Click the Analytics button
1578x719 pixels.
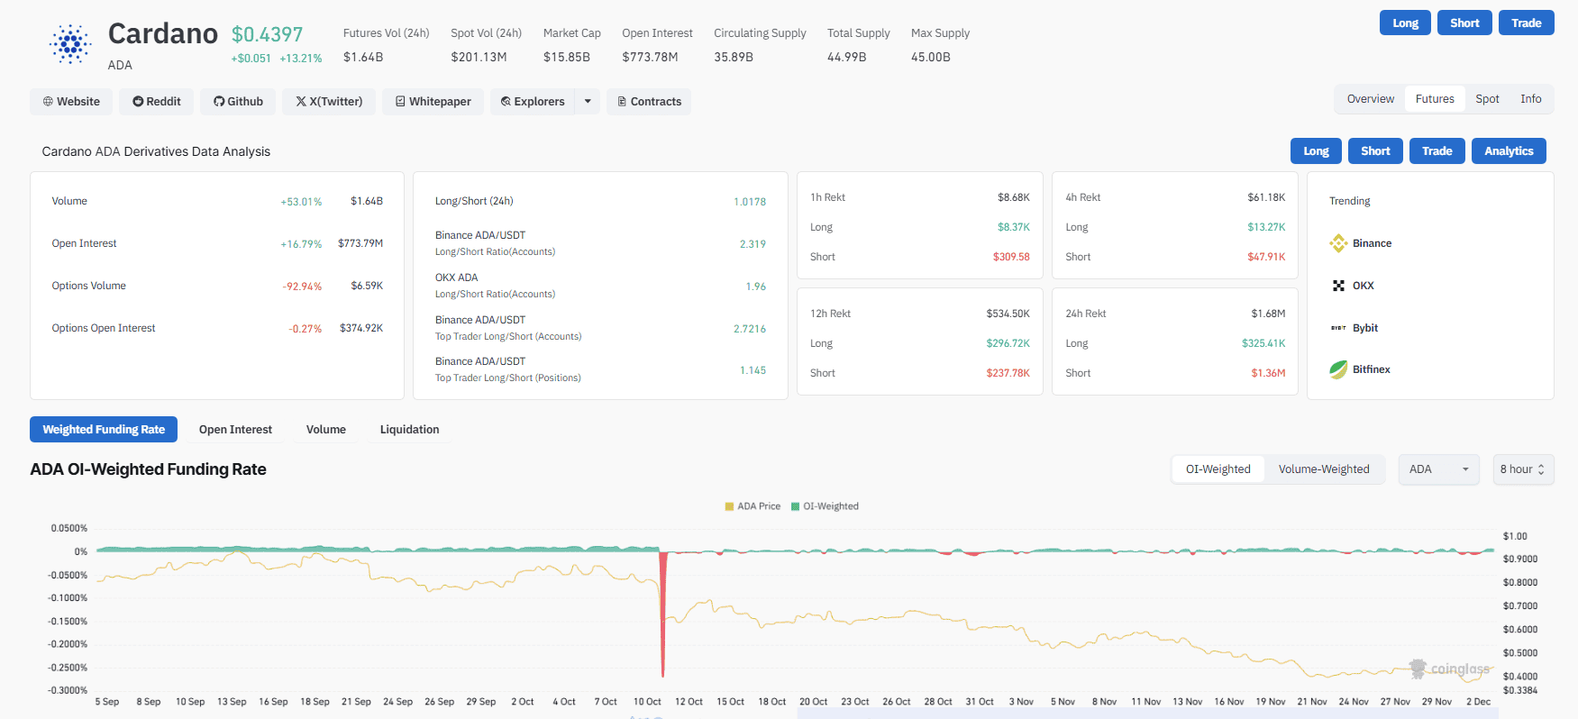1508,151
